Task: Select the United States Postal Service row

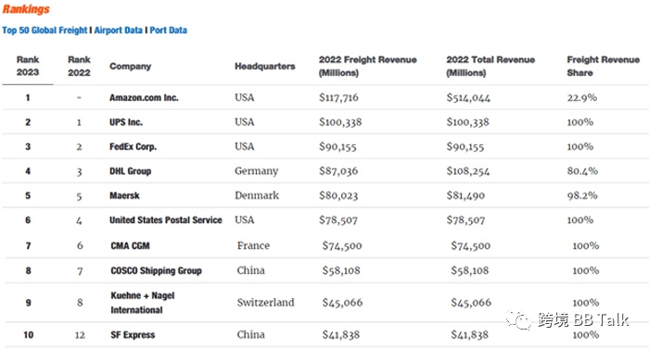Action: point(325,220)
